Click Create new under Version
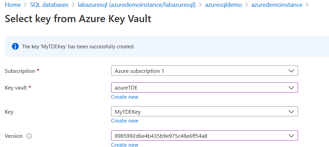This screenshot has height=147, width=329. click(x=124, y=145)
